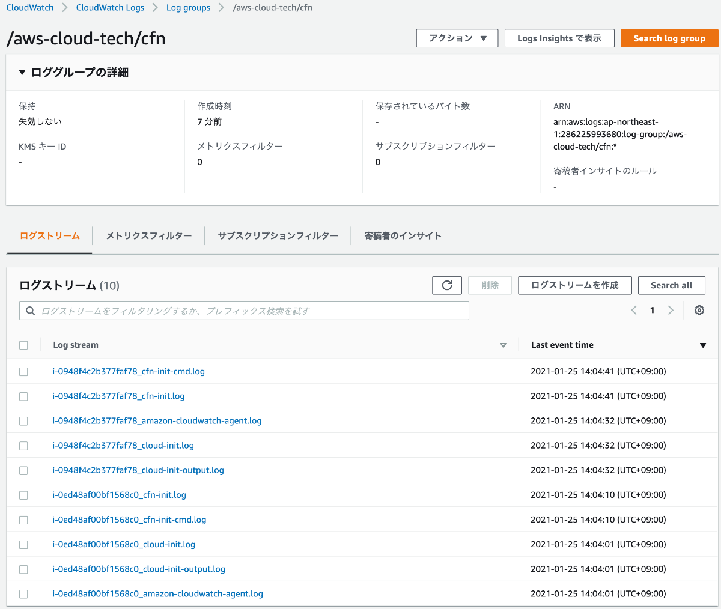This screenshot has width=721, height=609.
Task: Check i-0ed48af00bf1568c0_cloud-init.log row
Action: 23,545
